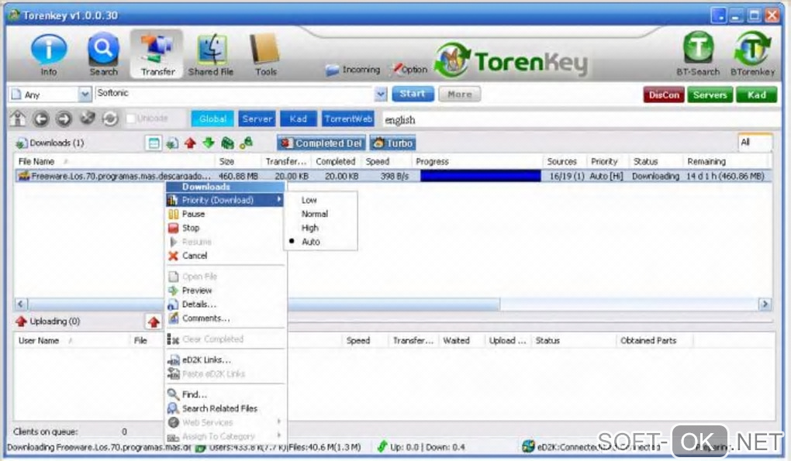This screenshot has height=461, width=791.
Task: Select the Server search tab
Action: click(257, 119)
